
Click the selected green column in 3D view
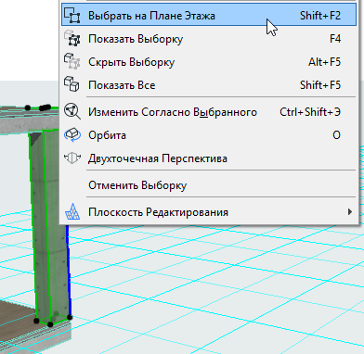[x=48, y=229]
